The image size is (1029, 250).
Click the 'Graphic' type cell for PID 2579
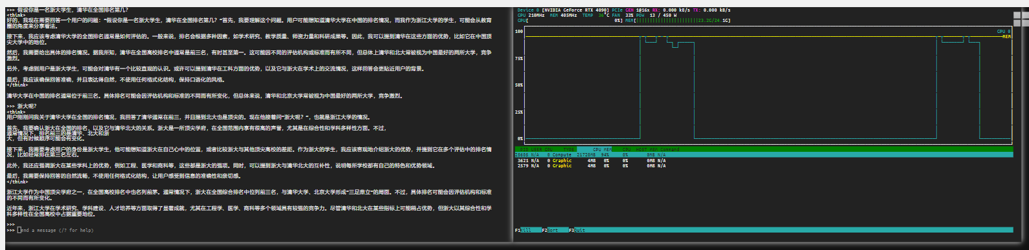[x=562, y=165]
